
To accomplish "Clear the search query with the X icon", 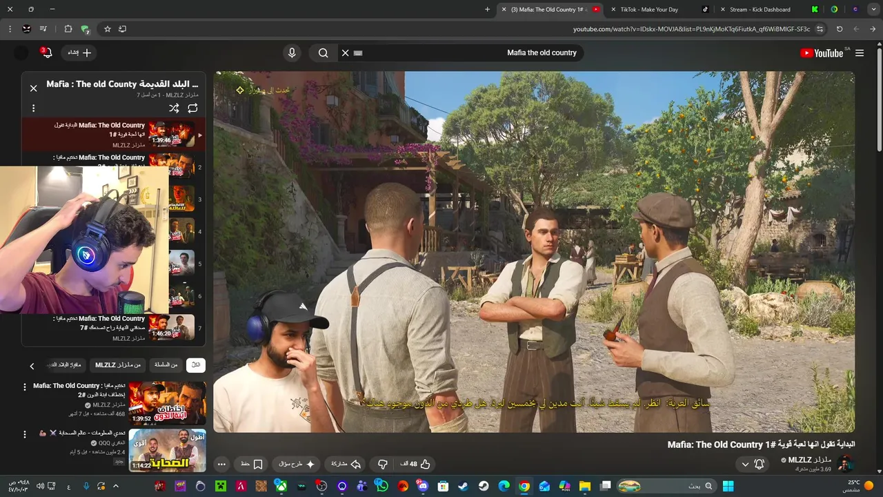I will (x=346, y=52).
